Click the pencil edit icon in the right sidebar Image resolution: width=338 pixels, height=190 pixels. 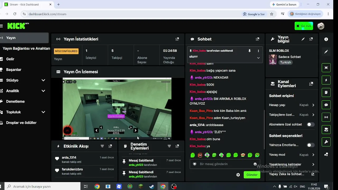click(326, 52)
